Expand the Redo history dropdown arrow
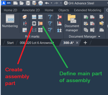This screenshot has width=108, height=95. 61,3
